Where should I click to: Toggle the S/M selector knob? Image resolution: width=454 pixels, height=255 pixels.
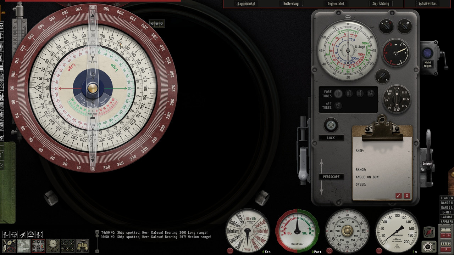387,26
